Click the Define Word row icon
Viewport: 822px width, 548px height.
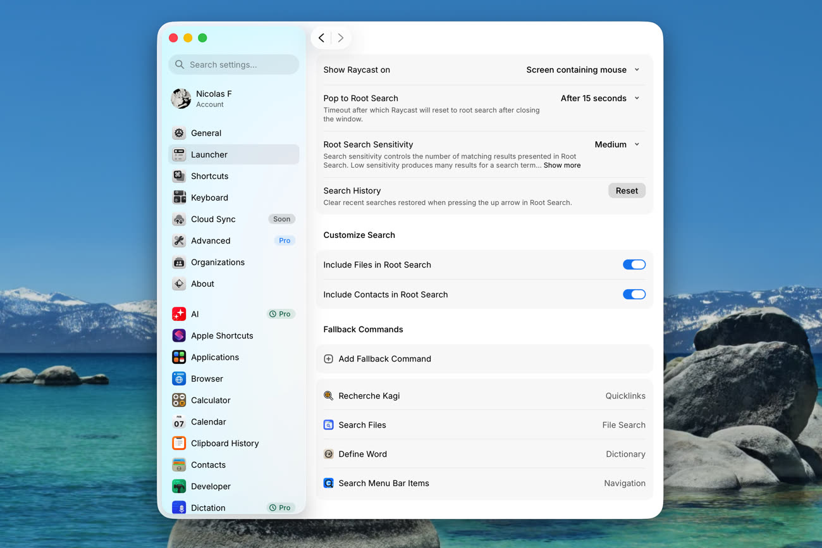(x=328, y=454)
